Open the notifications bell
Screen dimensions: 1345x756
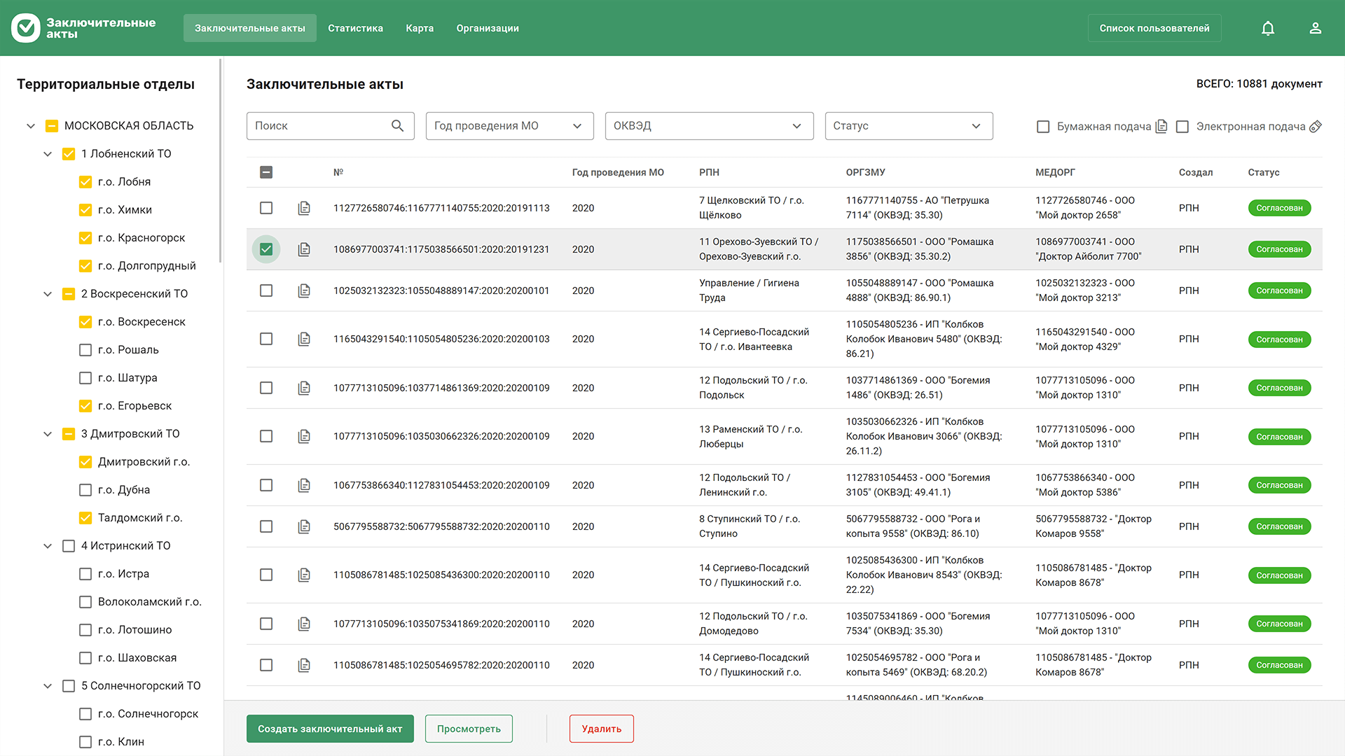click(x=1268, y=28)
